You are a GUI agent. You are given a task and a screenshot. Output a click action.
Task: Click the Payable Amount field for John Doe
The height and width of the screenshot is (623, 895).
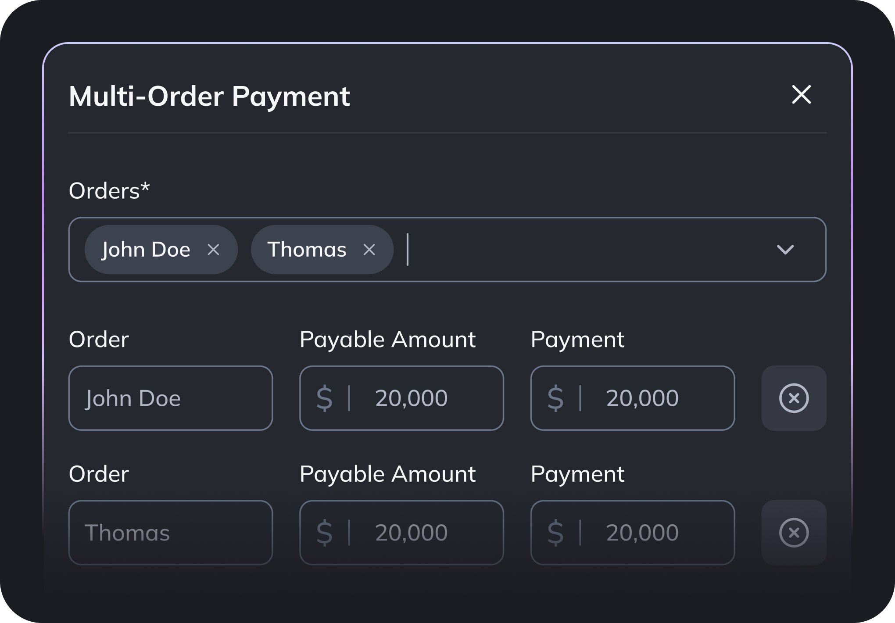[x=401, y=398]
